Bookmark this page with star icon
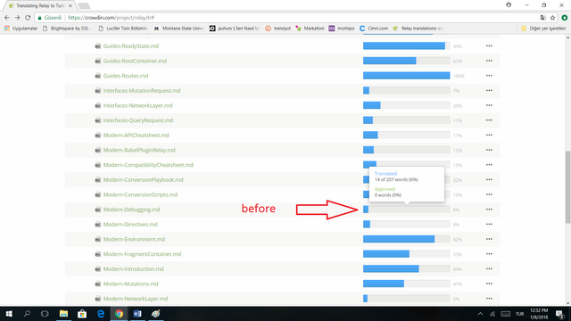Image resolution: width=571 pixels, height=321 pixels. click(552, 18)
